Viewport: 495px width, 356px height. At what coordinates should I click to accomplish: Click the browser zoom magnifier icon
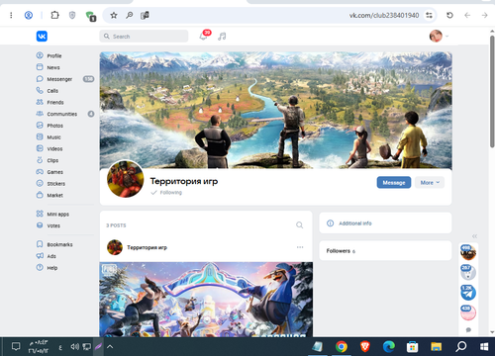click(130, 15)
